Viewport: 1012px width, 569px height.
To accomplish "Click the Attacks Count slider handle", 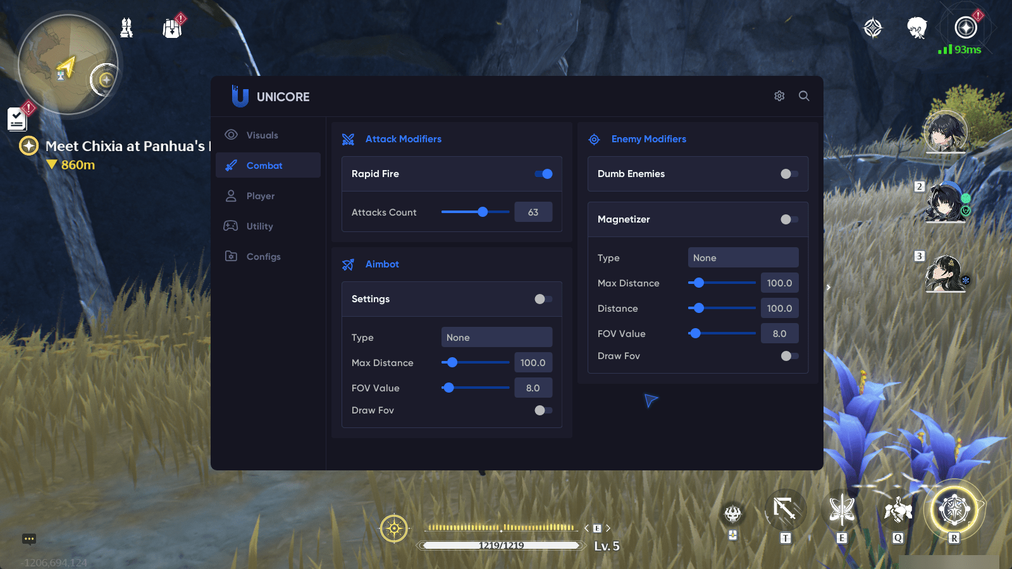I will (483, 212).
